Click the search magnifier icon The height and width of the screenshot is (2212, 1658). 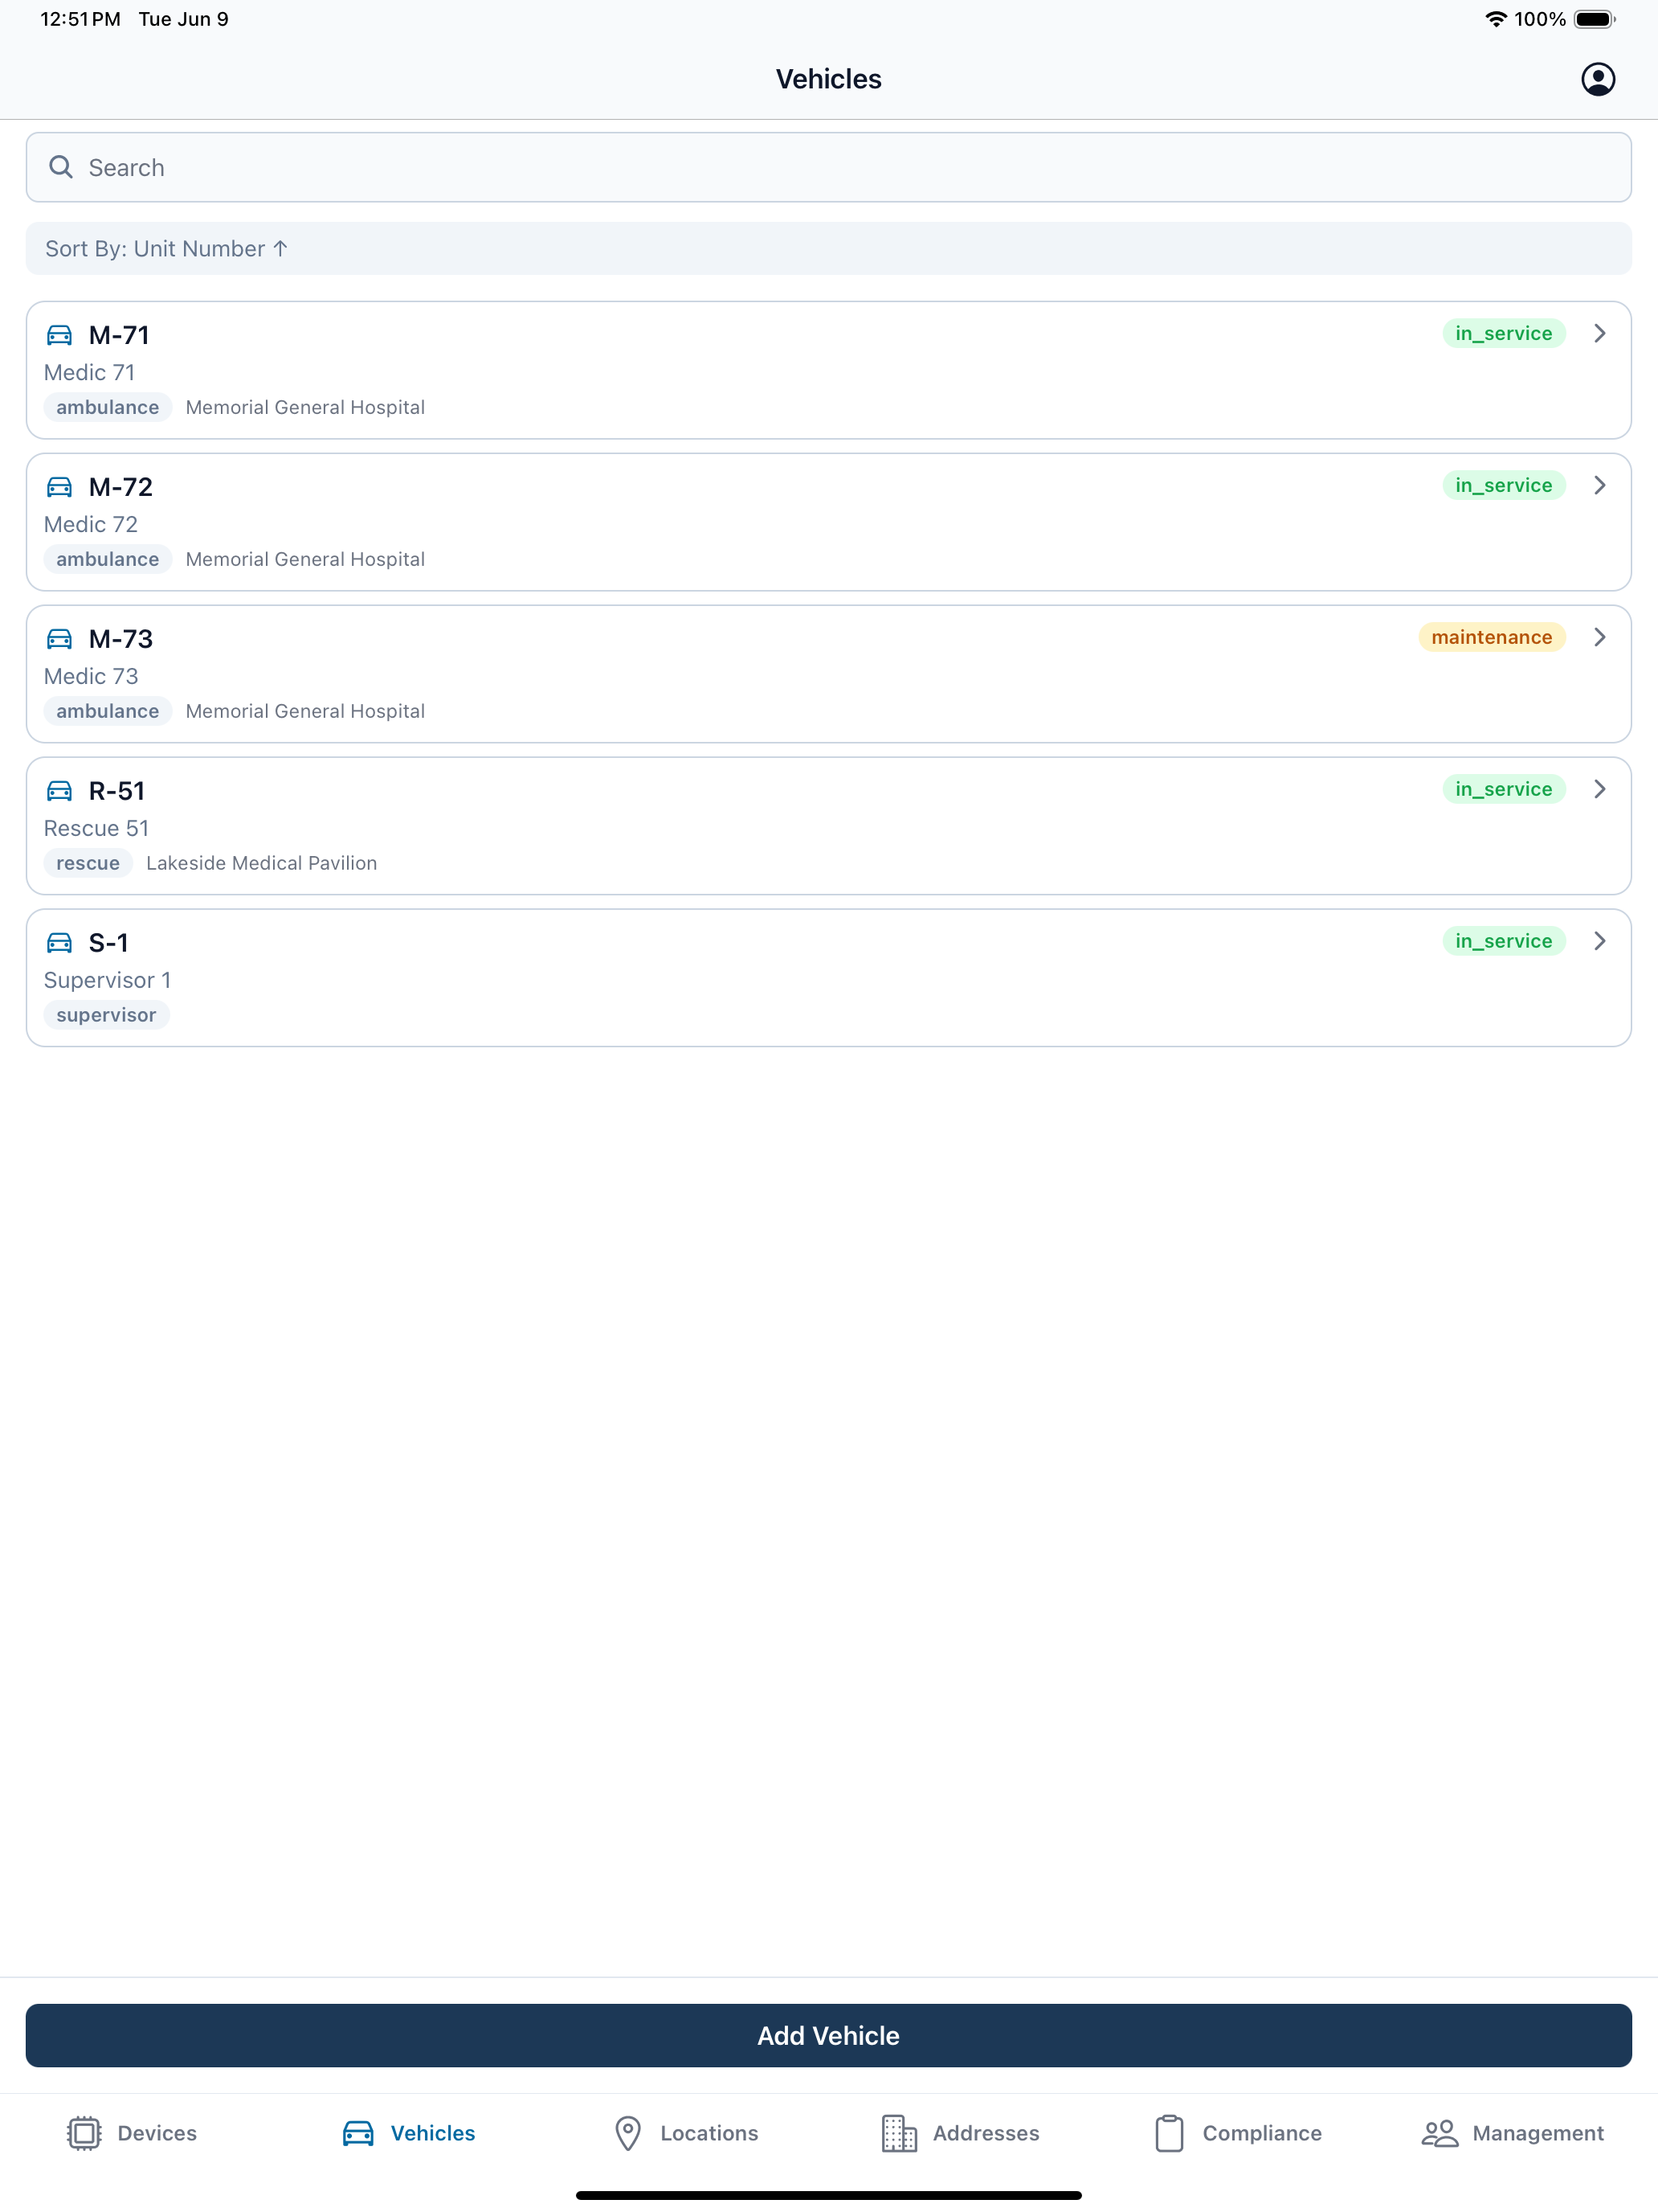click(x=61, y=167)
